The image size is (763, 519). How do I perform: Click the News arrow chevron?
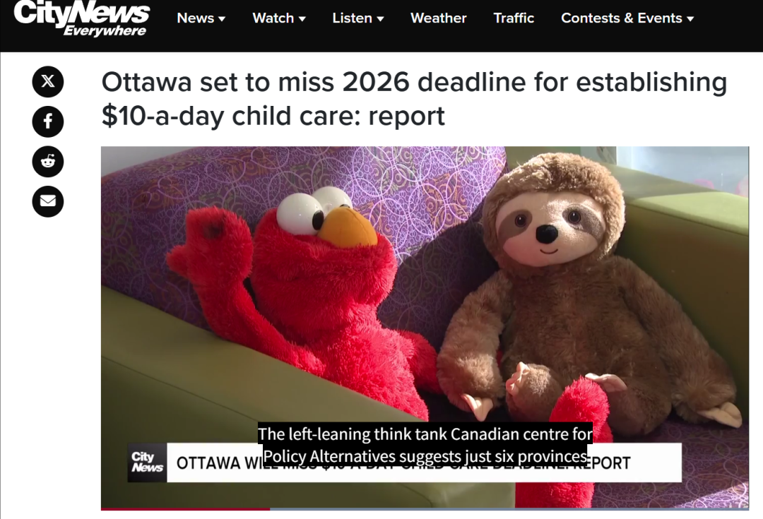tap(222, 19)
